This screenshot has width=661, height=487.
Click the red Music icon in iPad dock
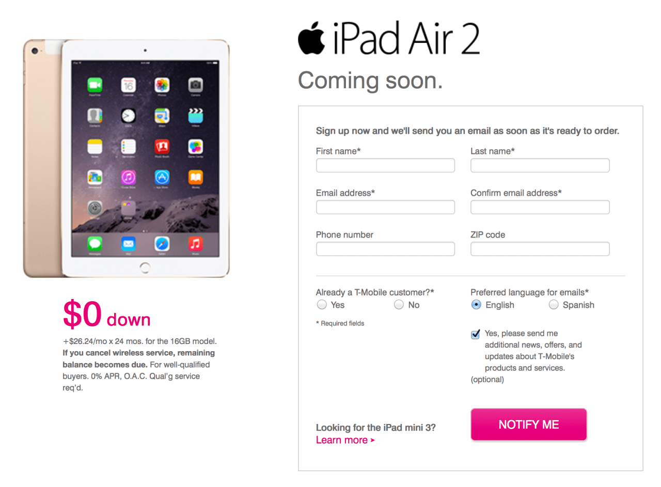pos(195,243)
